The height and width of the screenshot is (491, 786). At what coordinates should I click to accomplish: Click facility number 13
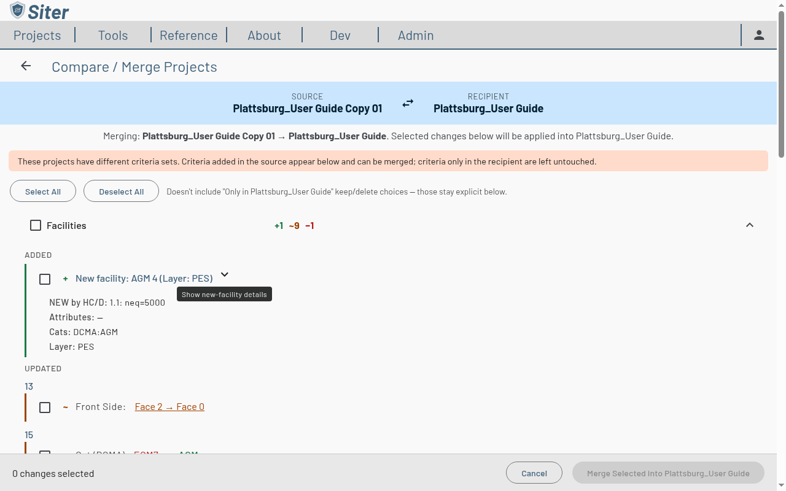pos(29,387)
